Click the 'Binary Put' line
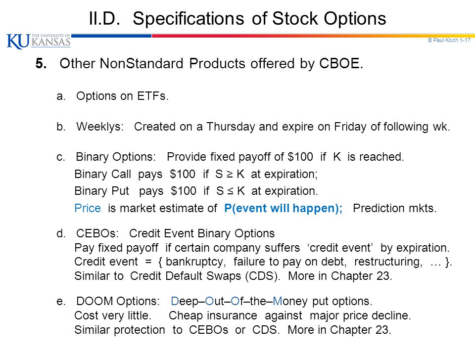Image resolution: width=475 pixels, height=356 pixels. (x=196, y=191)
